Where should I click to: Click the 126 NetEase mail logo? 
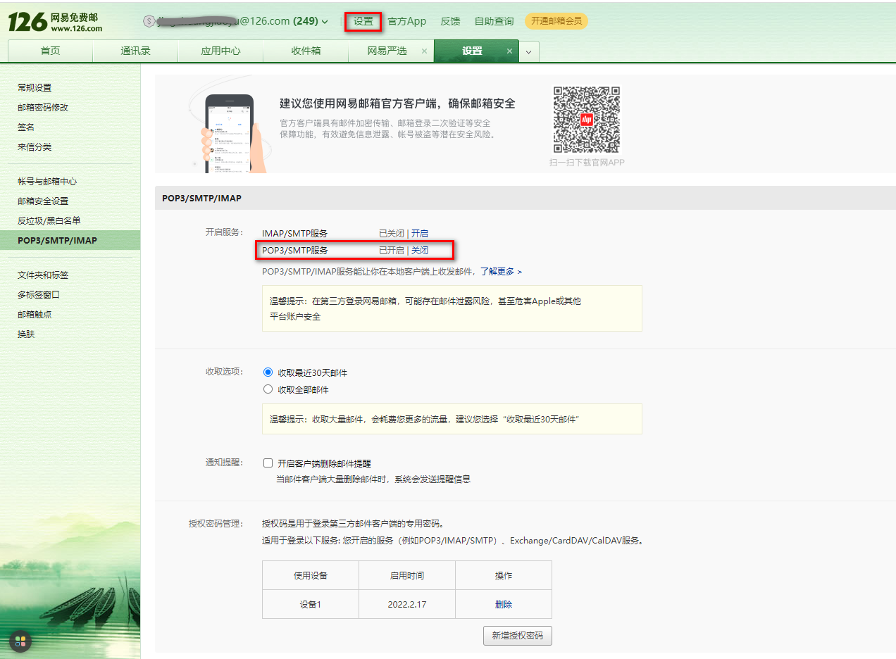(56, 22)
